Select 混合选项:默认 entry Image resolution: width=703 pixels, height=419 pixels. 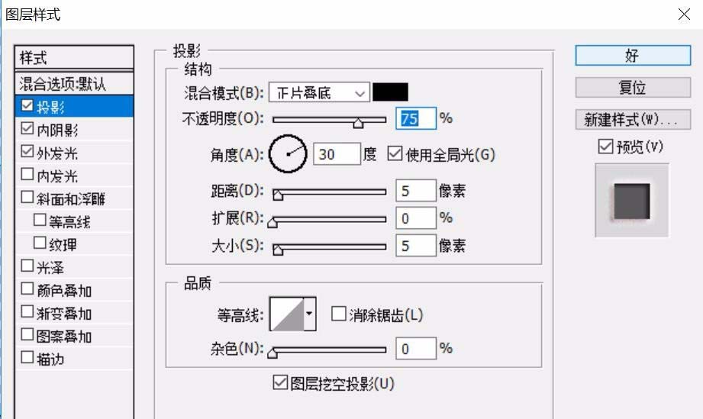point(73,83)
